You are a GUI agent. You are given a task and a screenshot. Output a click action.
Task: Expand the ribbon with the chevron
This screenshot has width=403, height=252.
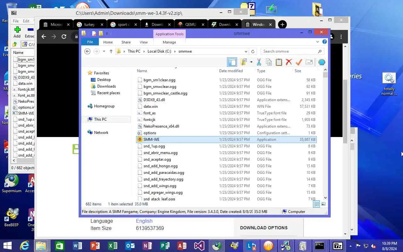pos(317,42)
